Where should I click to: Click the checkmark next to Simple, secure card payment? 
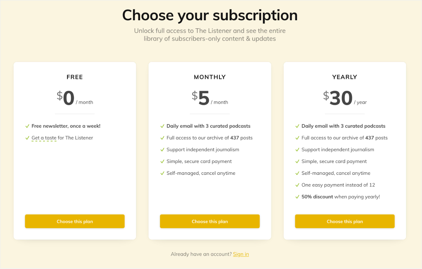(x=162, y=161)
